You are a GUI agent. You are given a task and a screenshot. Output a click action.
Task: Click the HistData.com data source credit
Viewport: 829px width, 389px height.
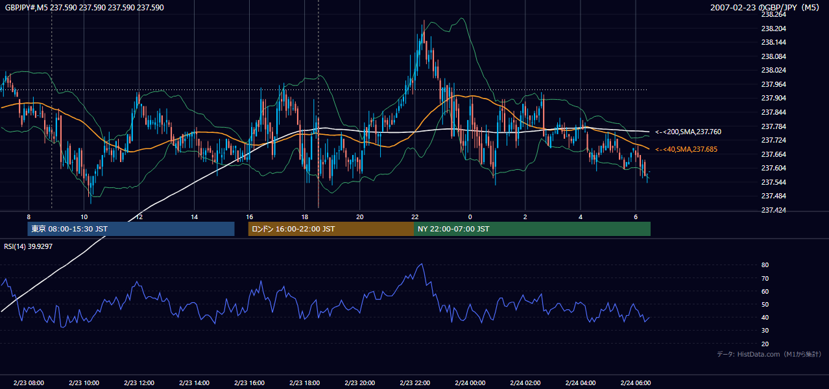[769, 354]
